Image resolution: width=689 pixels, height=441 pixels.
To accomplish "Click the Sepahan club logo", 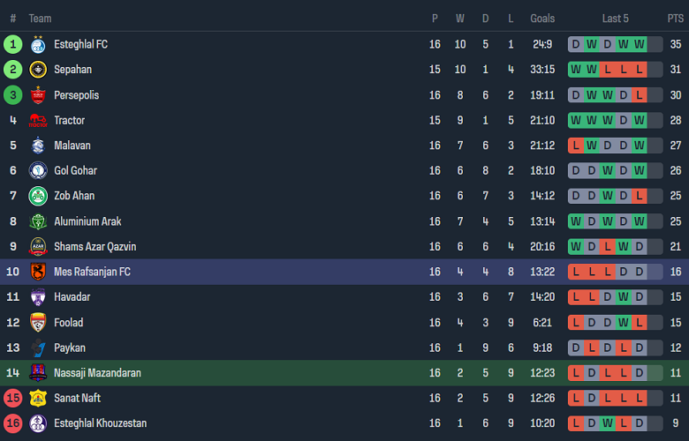I will 38,70.
